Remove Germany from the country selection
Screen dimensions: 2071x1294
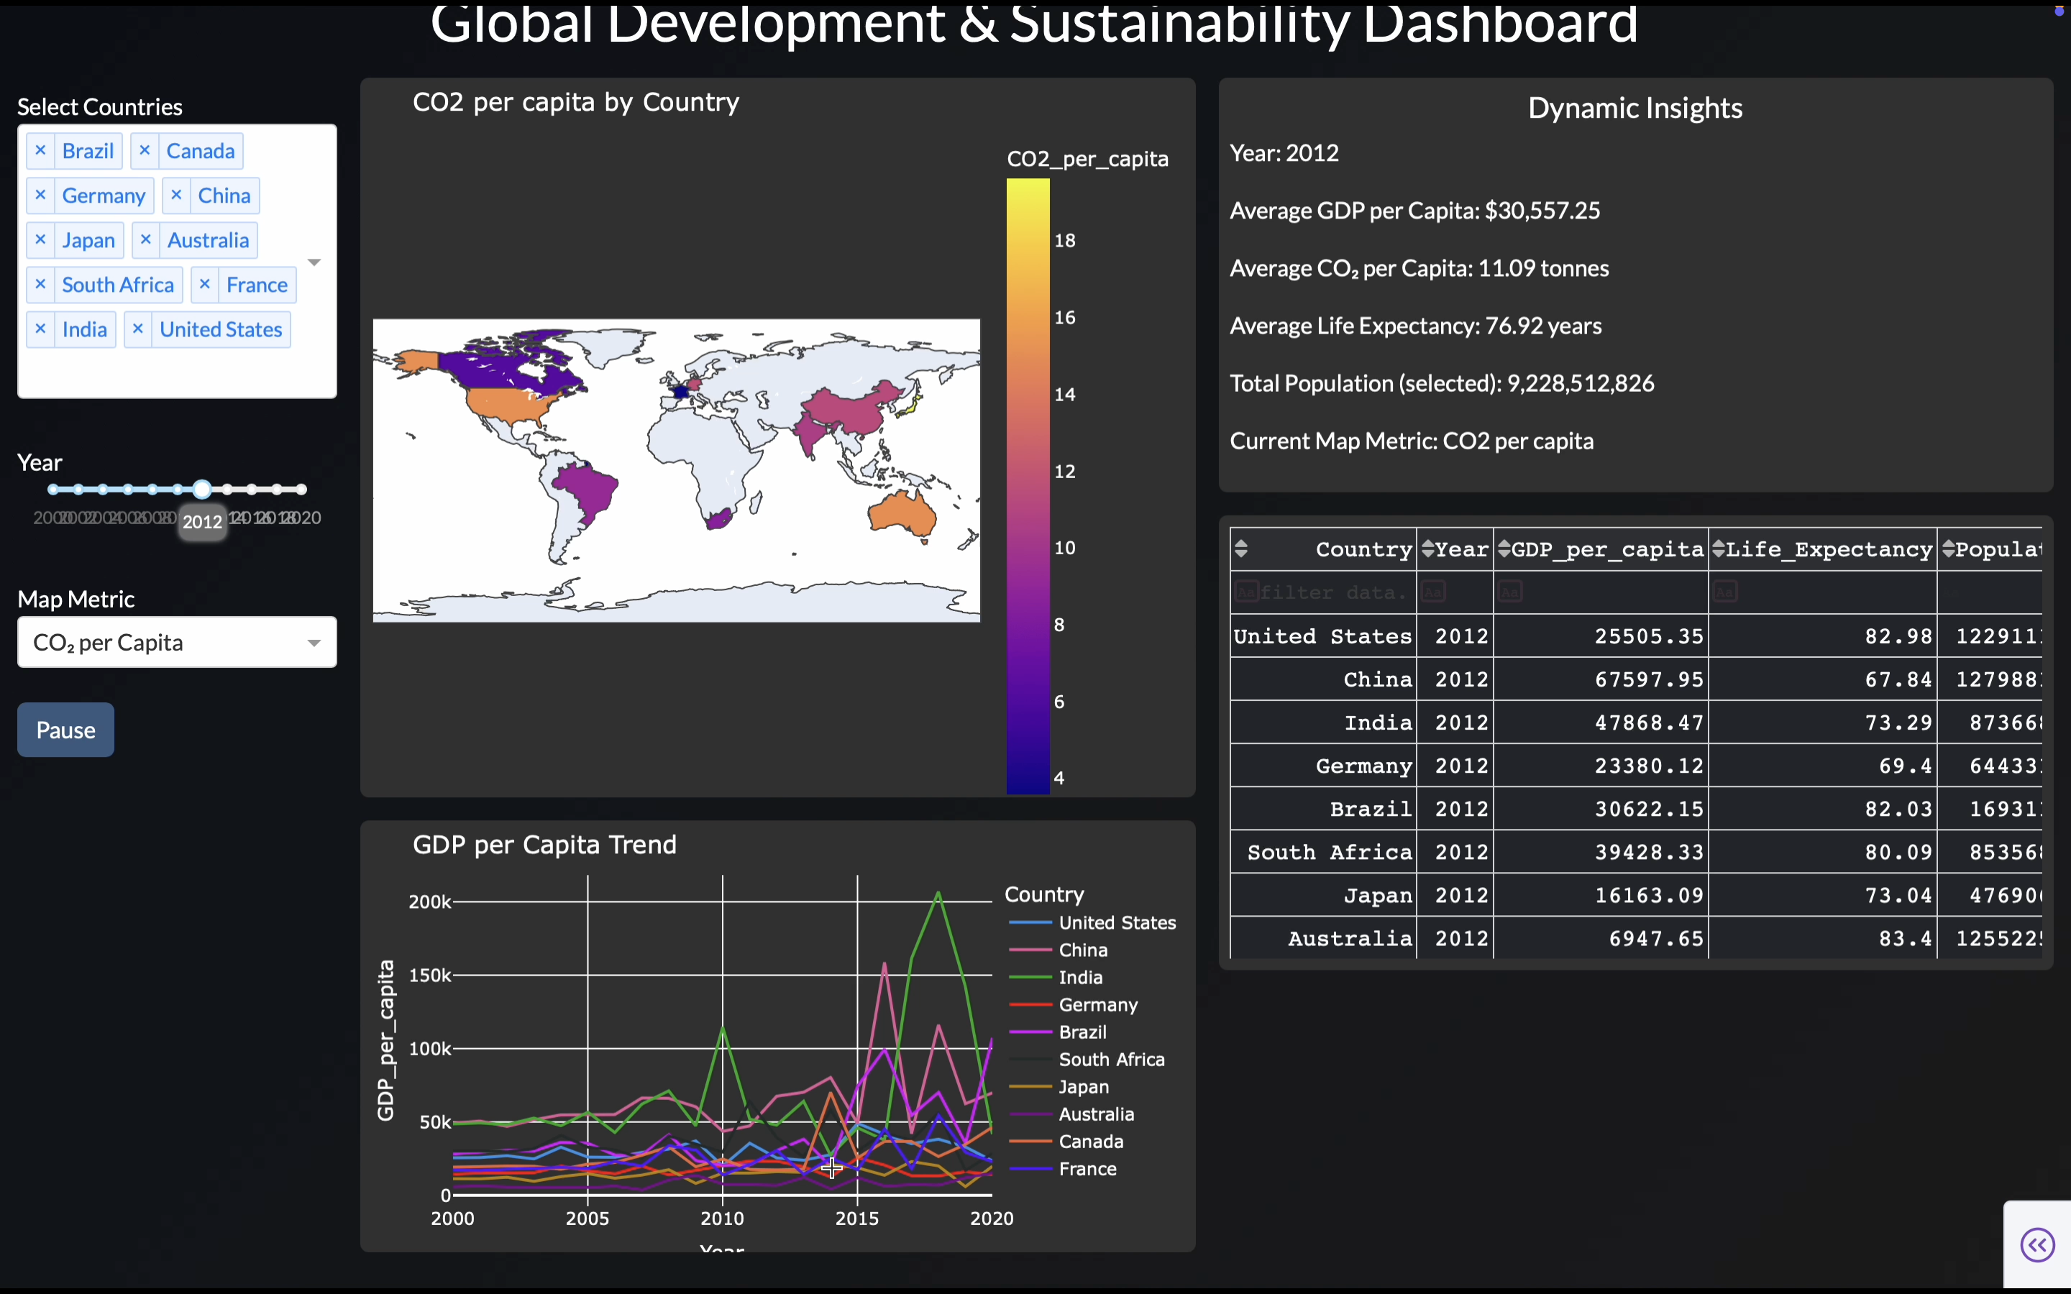(x=40, y=195)
